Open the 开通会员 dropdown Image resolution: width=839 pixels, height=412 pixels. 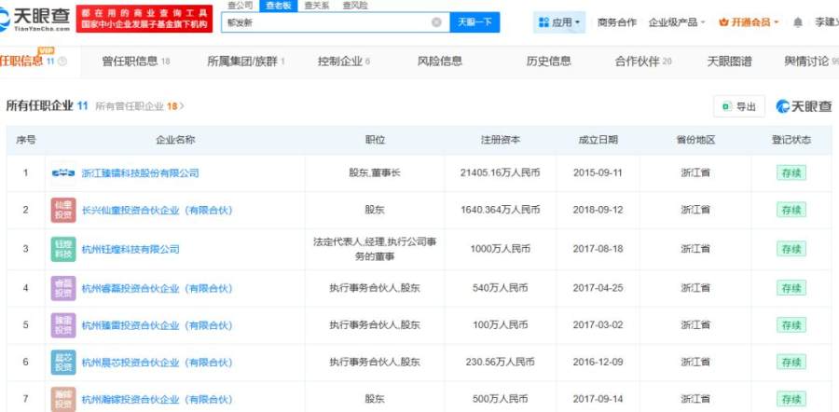click(x=749, y=21)
